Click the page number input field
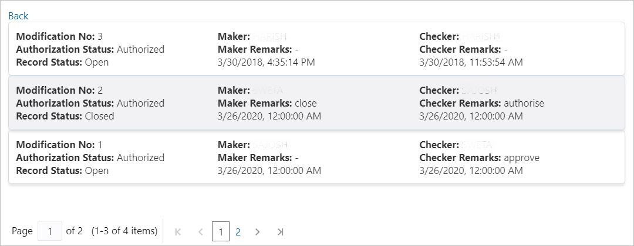Image resolution: width=634 pixels, height=246 pixels. tap(50, 231)
